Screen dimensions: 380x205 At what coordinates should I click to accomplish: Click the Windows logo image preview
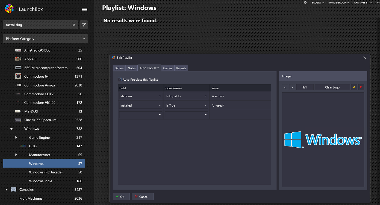(x=323, y=140)
